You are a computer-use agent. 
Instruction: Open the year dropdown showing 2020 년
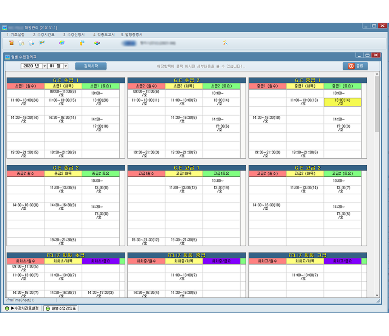point(45,66)
